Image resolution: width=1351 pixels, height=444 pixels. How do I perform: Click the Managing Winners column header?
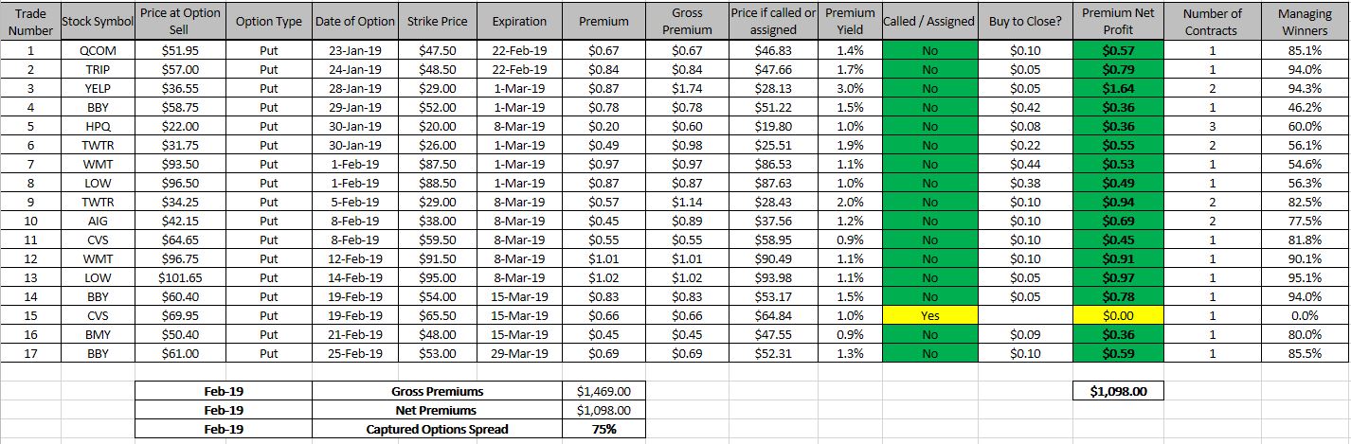pos(1304,21)
